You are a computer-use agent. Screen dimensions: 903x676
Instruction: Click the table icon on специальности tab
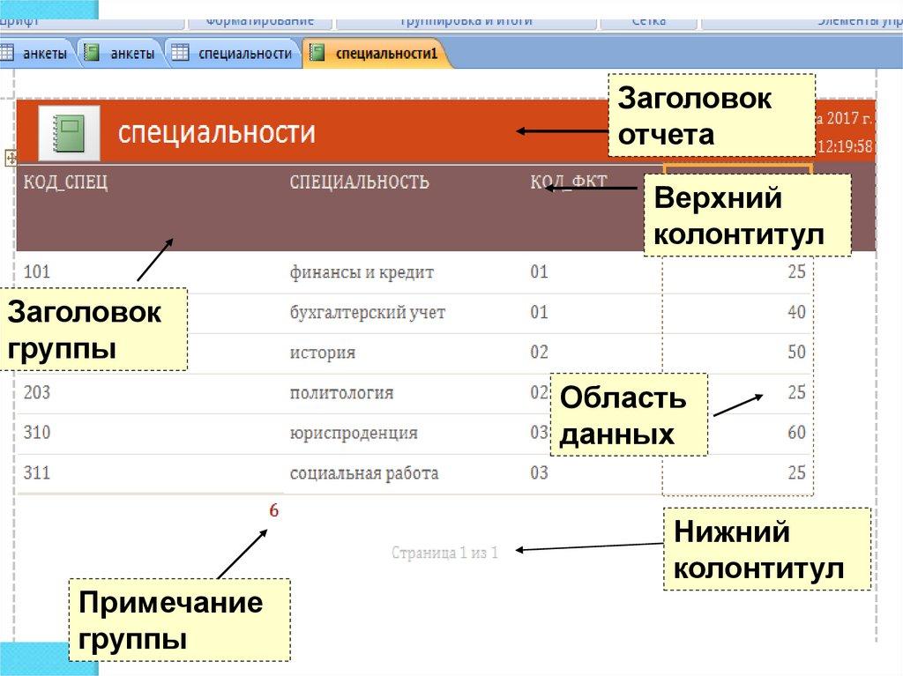point(180,54)
